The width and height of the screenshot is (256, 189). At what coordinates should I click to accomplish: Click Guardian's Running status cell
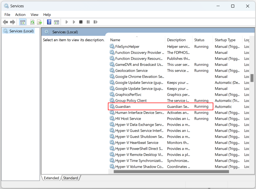[201, 107]
